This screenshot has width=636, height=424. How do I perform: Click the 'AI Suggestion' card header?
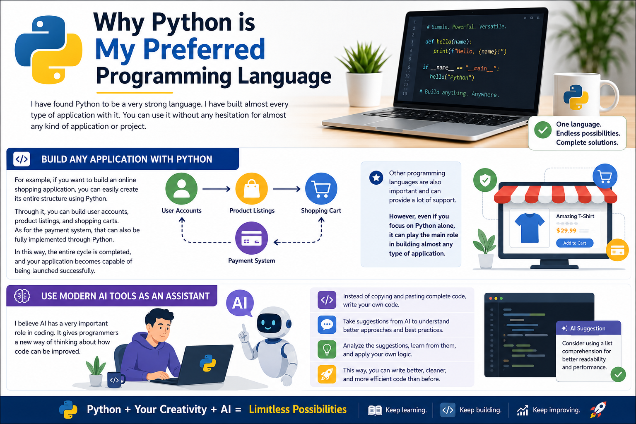(588, 328)
